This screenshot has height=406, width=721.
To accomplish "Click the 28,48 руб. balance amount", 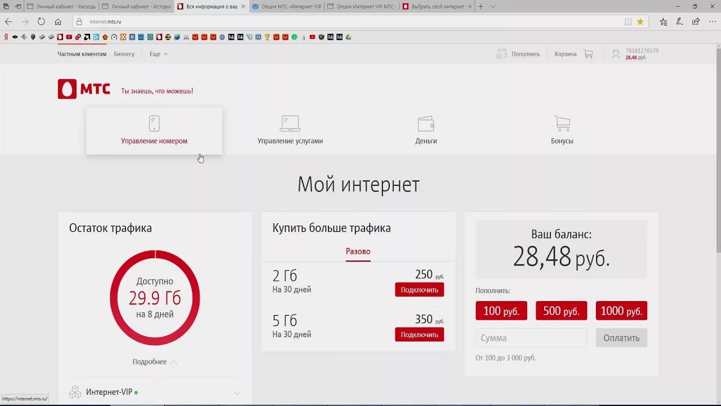I will coord(561,257).
